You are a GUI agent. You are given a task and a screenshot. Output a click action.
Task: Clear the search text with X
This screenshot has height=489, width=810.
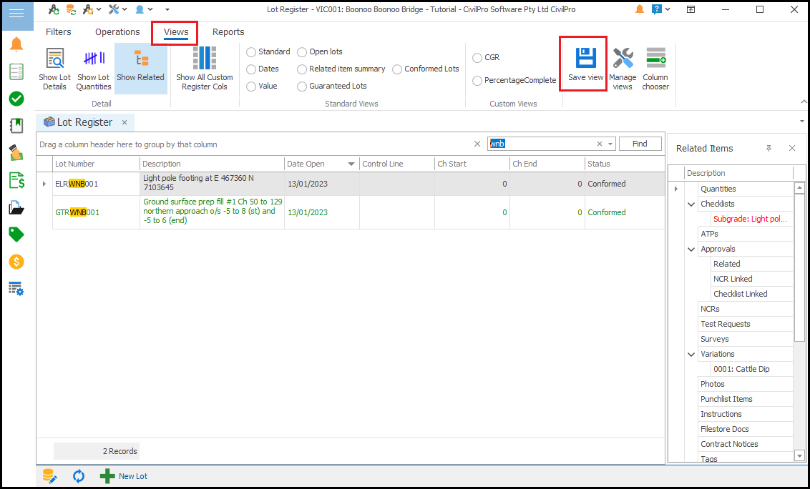(x=599, y=144)
